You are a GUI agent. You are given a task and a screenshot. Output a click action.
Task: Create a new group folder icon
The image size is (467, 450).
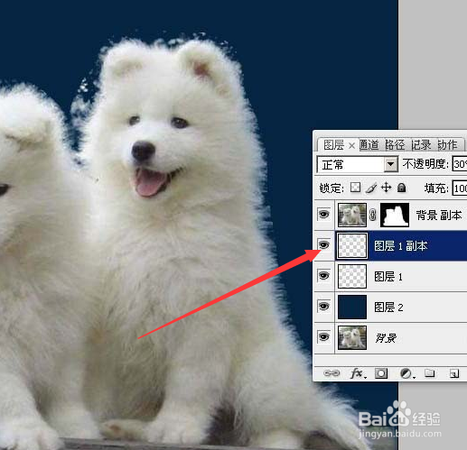pos(430,373)
